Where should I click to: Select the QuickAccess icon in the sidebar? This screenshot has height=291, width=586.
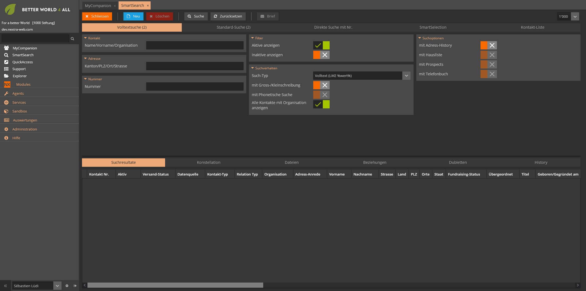pos(6,62)
